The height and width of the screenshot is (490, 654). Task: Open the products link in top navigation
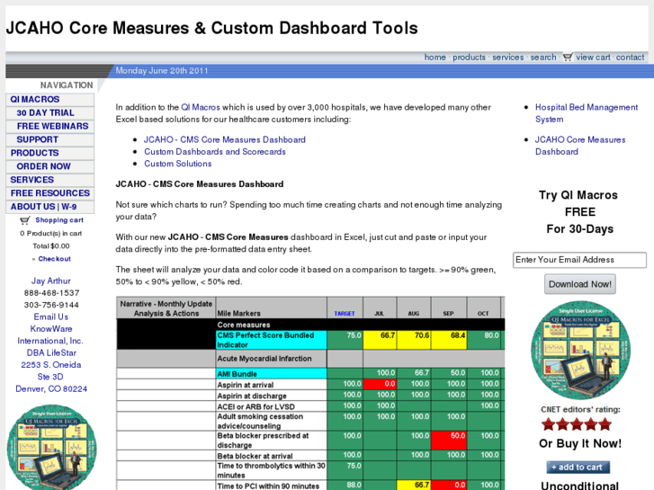[x=469, y=58]
